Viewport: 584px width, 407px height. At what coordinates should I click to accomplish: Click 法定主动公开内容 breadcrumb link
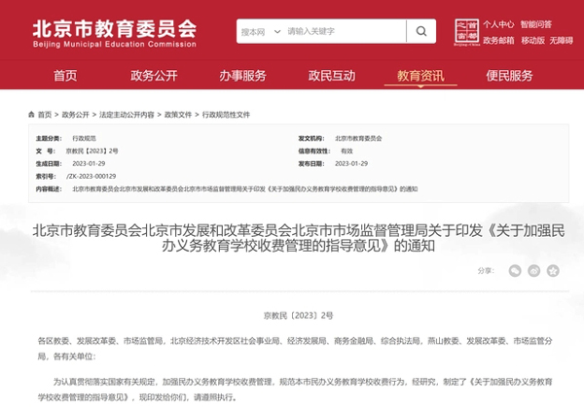[x=127, y=115]
